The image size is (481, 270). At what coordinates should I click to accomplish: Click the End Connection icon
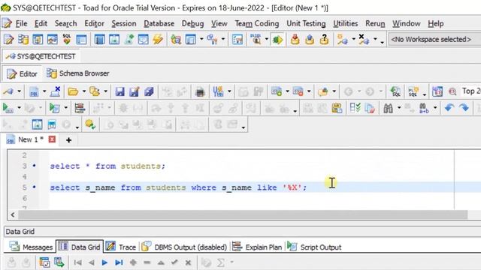(364, 40)
